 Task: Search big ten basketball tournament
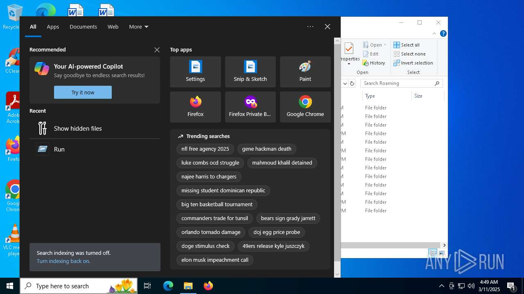(x=217, y=204)
